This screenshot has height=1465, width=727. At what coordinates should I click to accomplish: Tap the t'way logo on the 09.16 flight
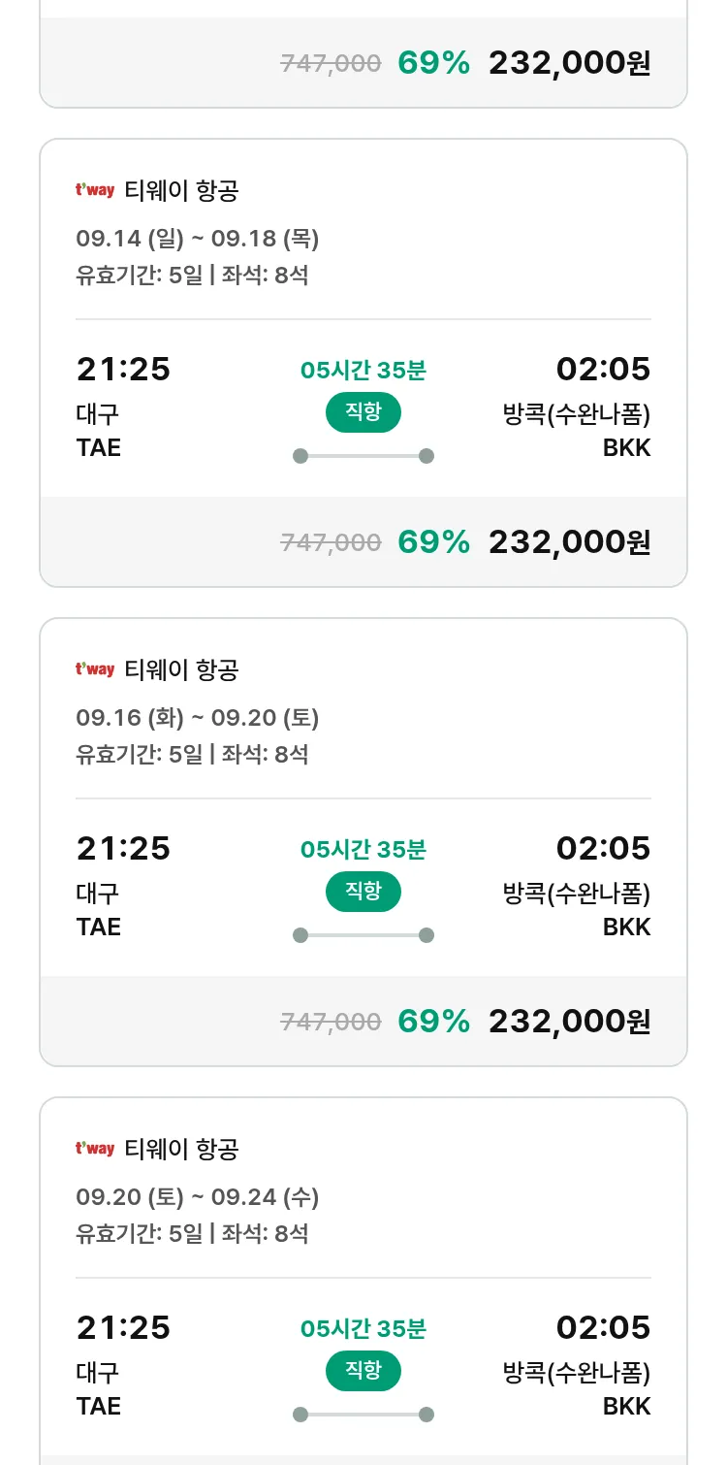(x=95, y=669)
